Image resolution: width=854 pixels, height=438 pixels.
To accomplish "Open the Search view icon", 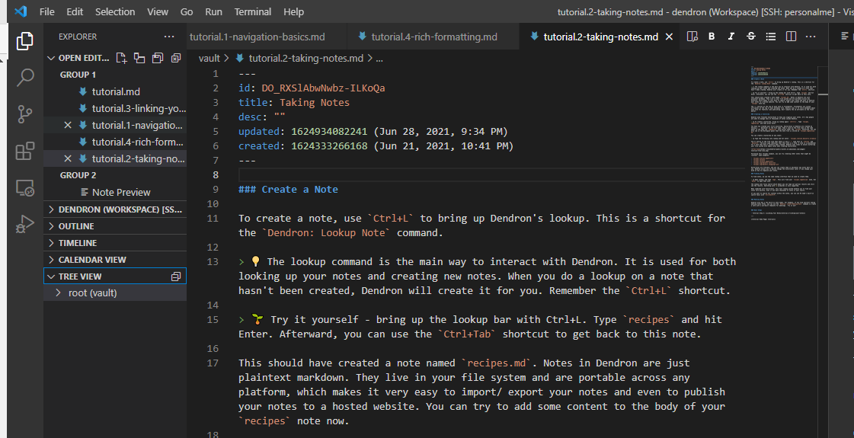I will [x=24, y=78].
